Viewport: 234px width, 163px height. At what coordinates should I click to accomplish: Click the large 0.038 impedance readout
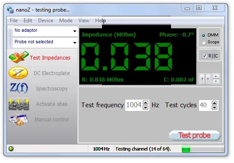[x=127, y=57]
